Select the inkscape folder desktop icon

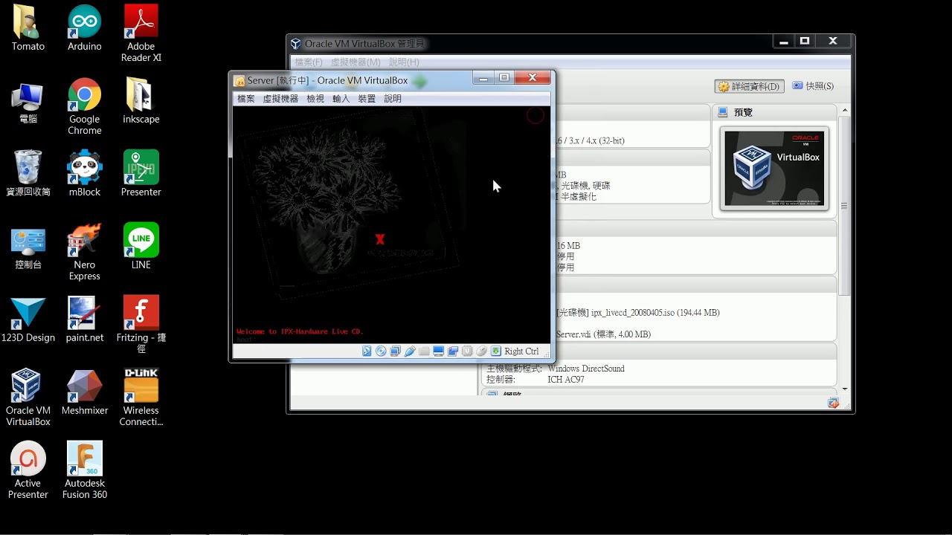coord(141,101)
